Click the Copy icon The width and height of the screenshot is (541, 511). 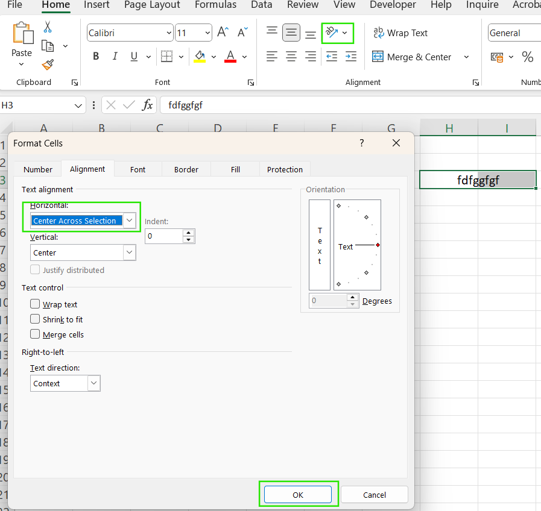(x=48, y=46)
